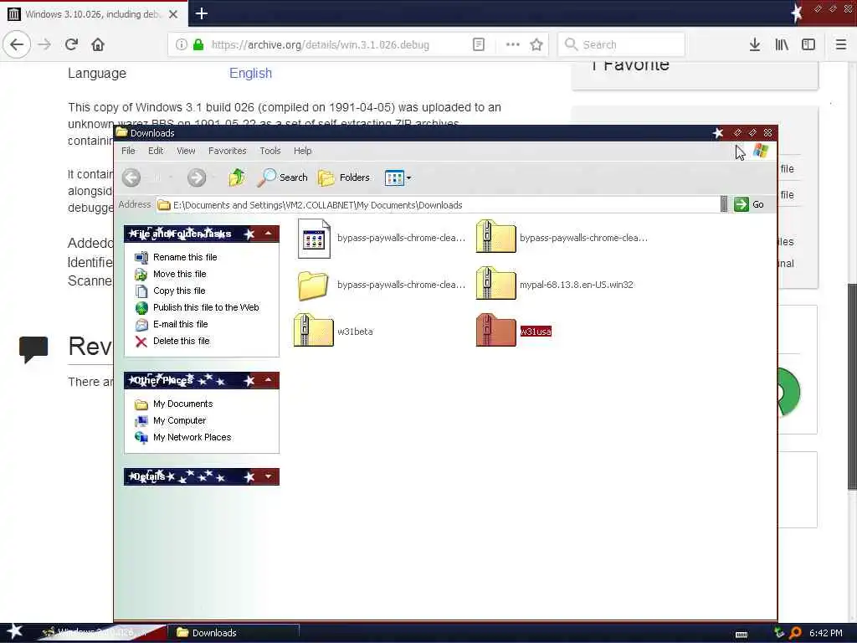Click the site information icon in URL bar
The height and width of the screenshot is (643, 857).
pyautogui.click(x=182, y=45)
